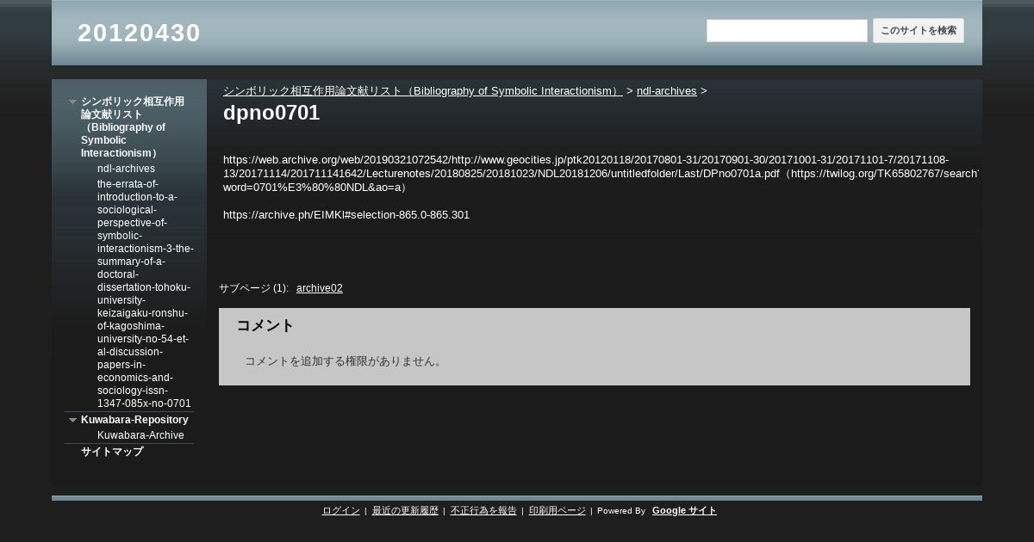
Task: Follow the ndl-archives breadcrumb link
Action: 666,90
